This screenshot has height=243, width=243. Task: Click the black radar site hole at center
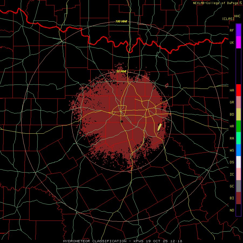click(x=122, y=121)
